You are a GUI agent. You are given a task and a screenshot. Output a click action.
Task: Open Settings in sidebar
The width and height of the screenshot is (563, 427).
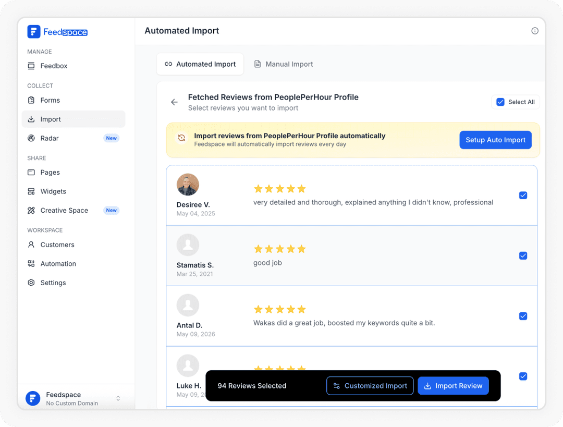[74, 283]
